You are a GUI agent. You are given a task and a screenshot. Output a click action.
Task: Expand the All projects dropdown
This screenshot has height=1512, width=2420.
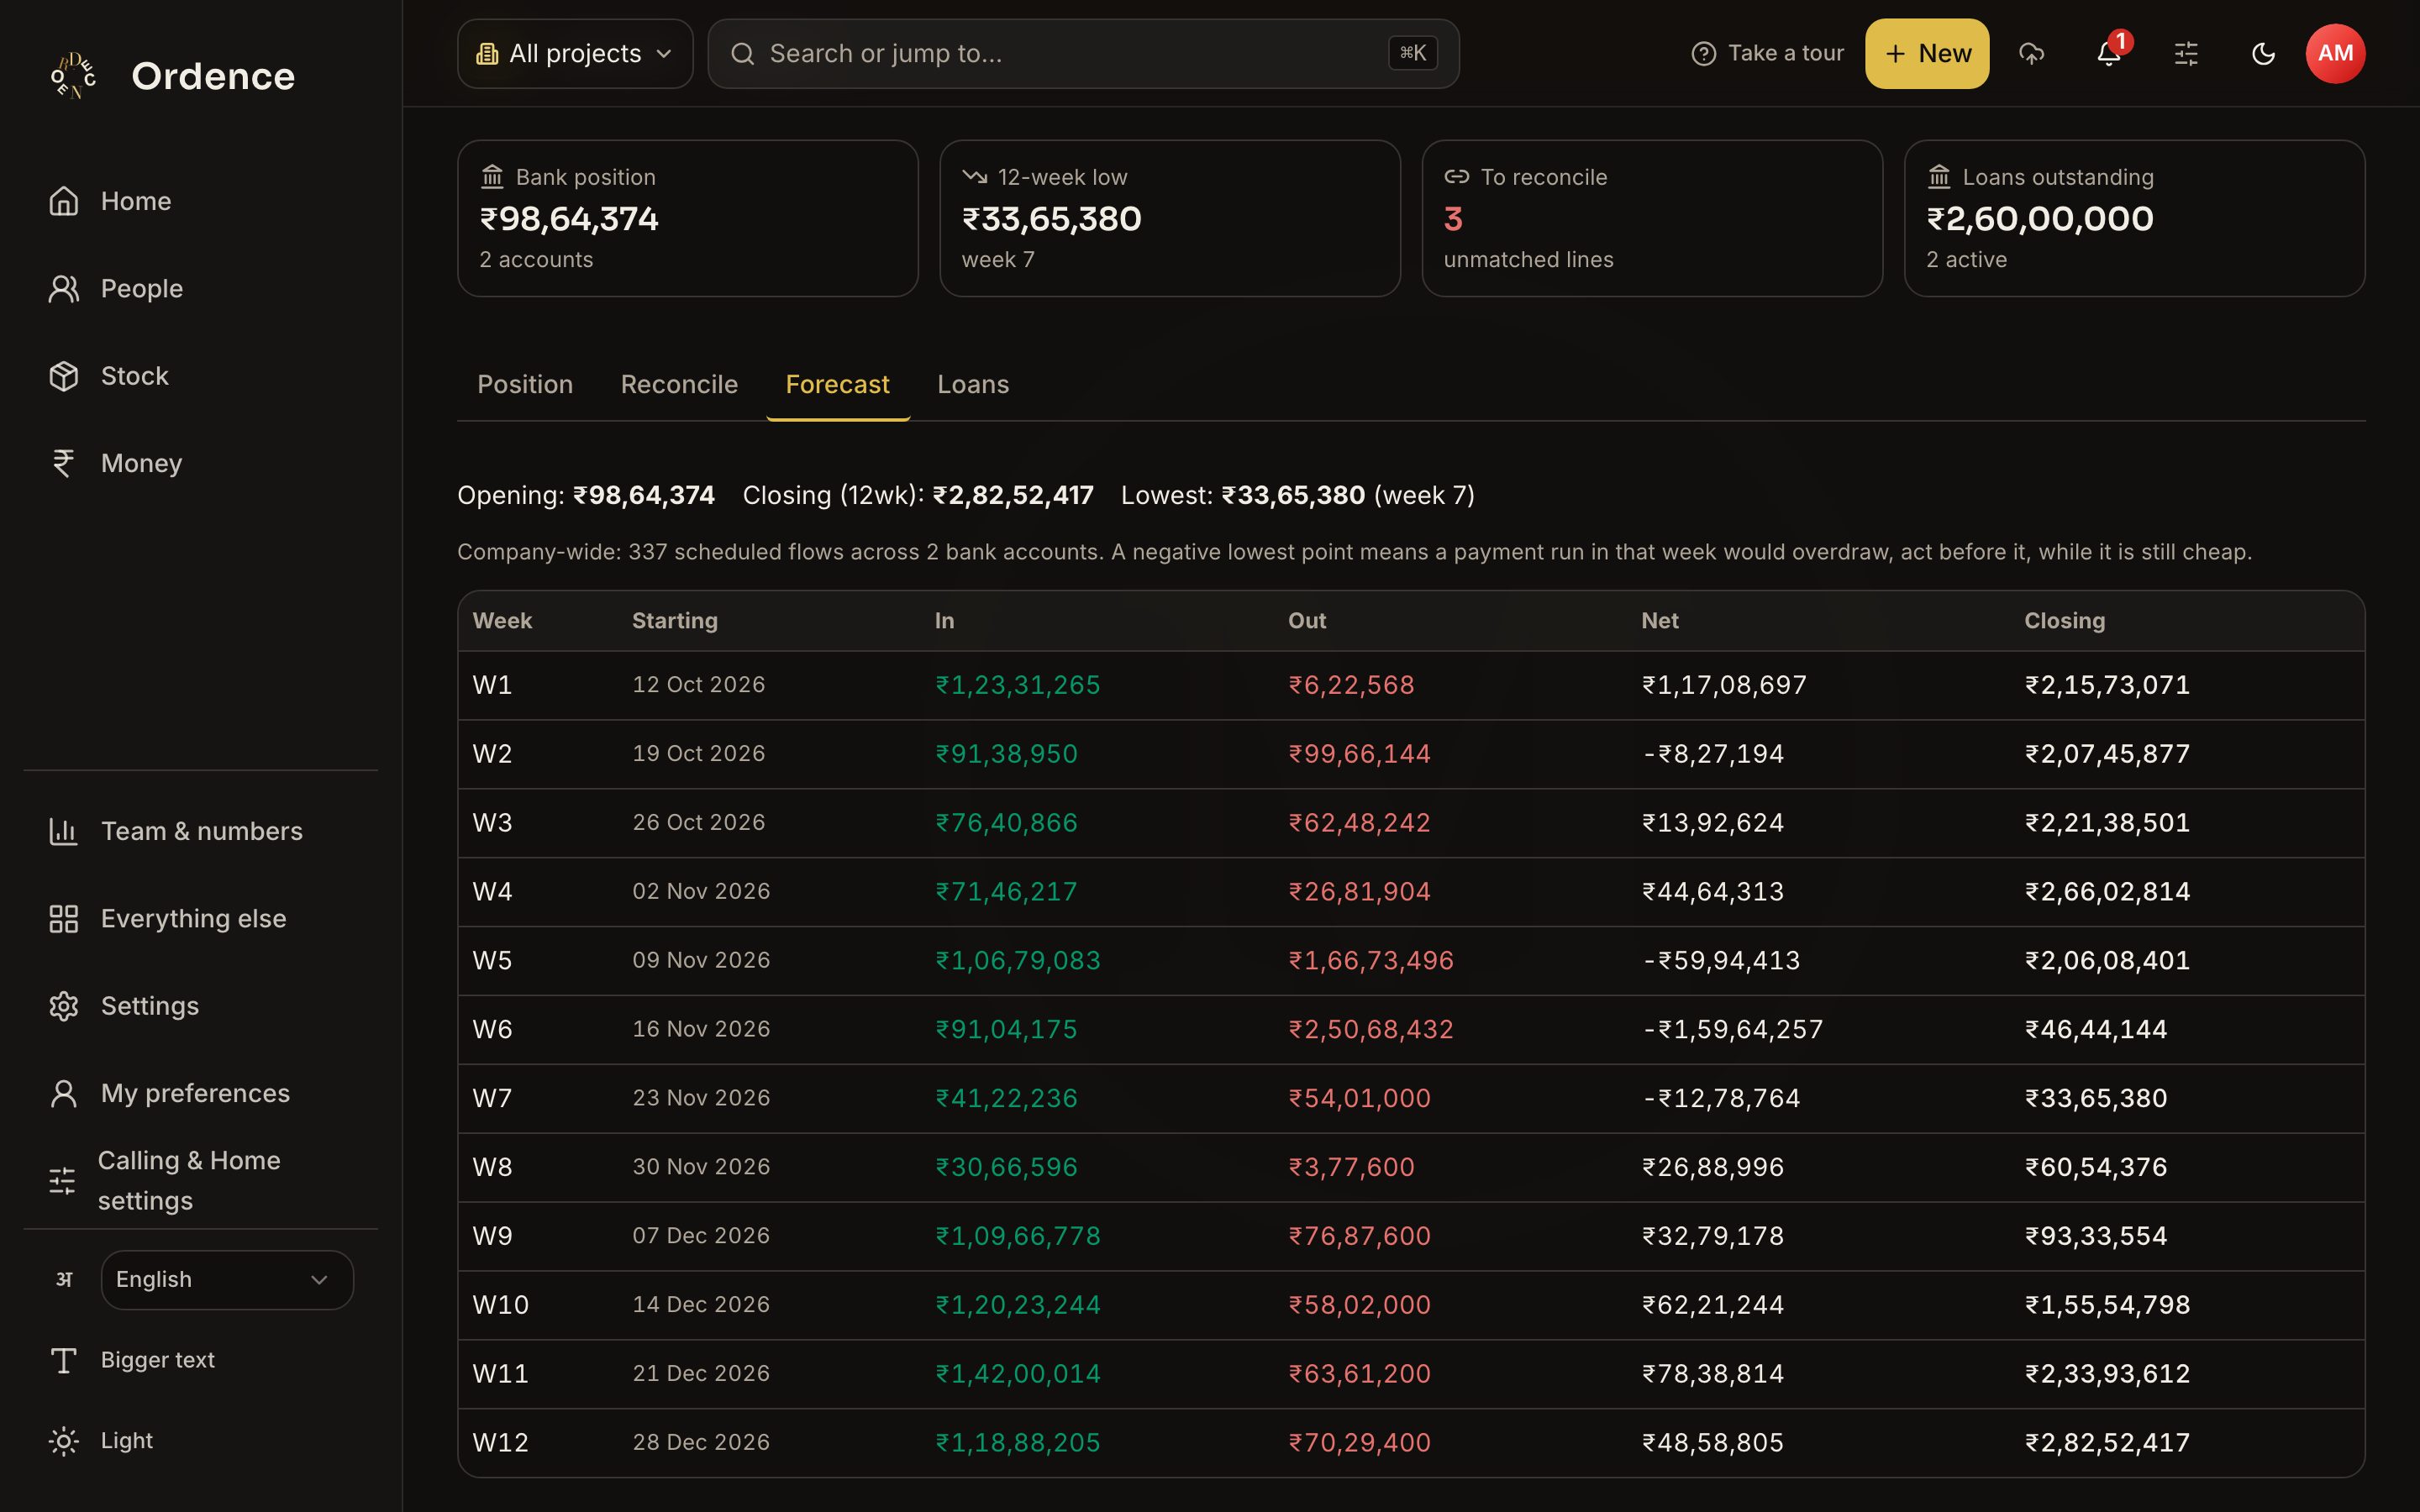575,53
